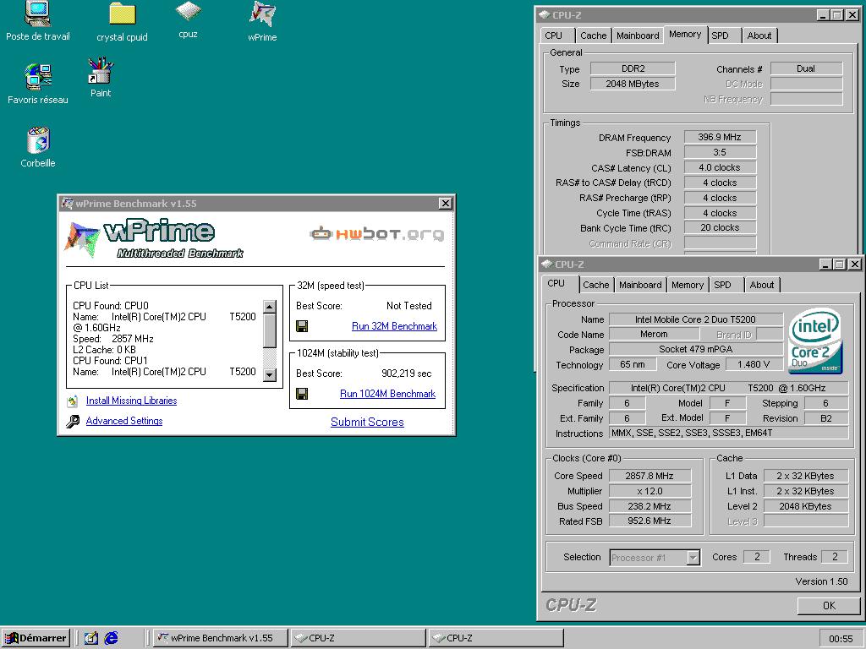866x649 pixels.
Task: Click taskbar clock showing 00:55
Action: pyautogui.click(x=841, y=639)
